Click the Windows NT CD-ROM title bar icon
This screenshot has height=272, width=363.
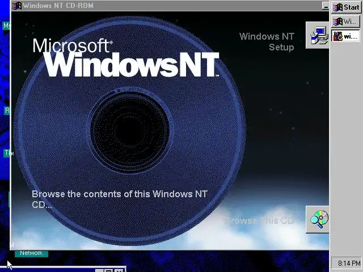pyautogui.click(x=17, y=5)
